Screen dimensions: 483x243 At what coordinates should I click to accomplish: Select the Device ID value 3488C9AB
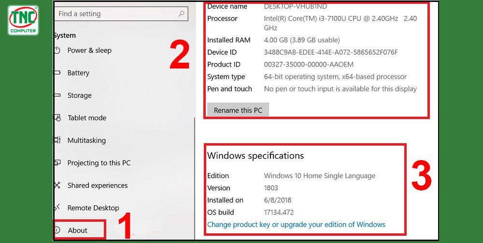tap(331, 52)
